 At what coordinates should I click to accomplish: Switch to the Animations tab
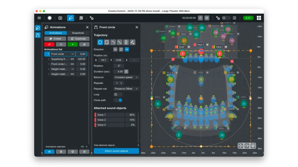tap(55, 33)
